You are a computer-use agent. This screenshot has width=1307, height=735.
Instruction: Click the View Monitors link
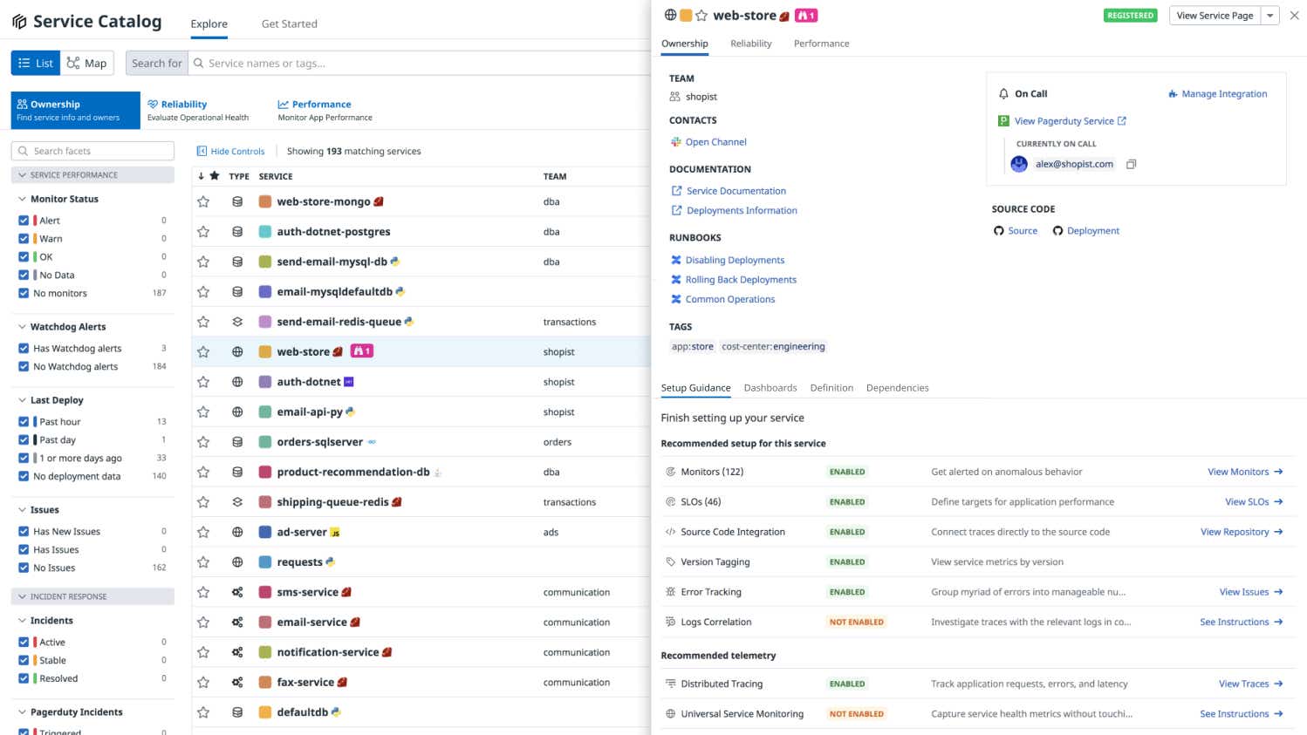(1244, 472)
